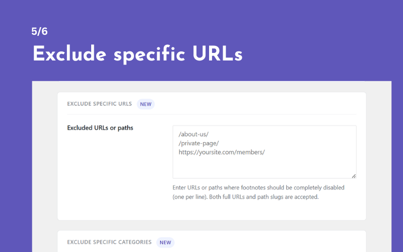This screenshot has height=252, width=403.
Task: Click the NEW badge beside Exclude Specific Categories
Action: 165,242
